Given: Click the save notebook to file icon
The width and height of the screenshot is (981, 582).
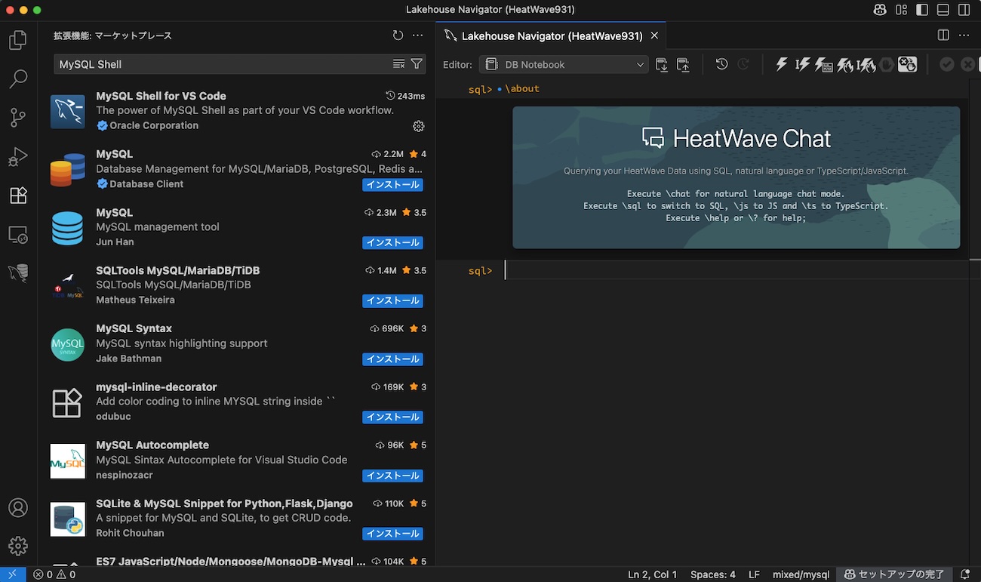Looking at the screenshot, I should coord(683,64).
